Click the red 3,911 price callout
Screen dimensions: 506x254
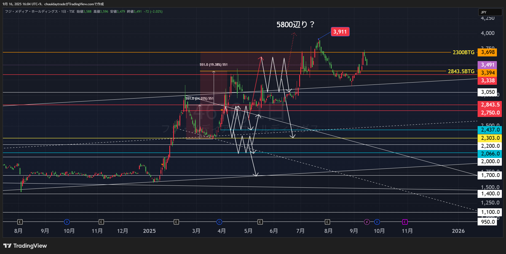[x=340, y=32]
